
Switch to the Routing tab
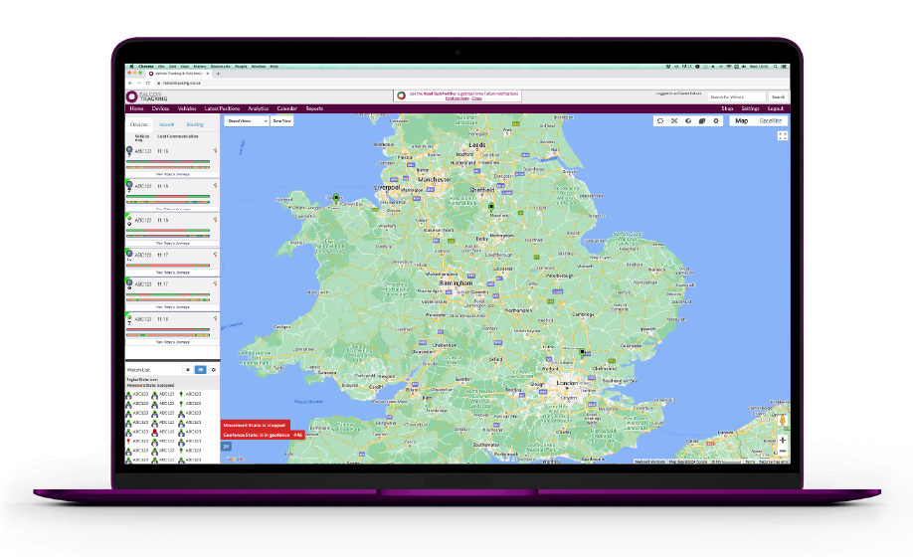point(195,124)
